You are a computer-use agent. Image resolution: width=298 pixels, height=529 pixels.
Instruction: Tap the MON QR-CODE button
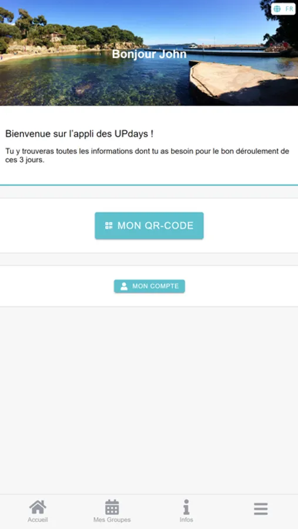pyautogui.click(x=149, y=226)
